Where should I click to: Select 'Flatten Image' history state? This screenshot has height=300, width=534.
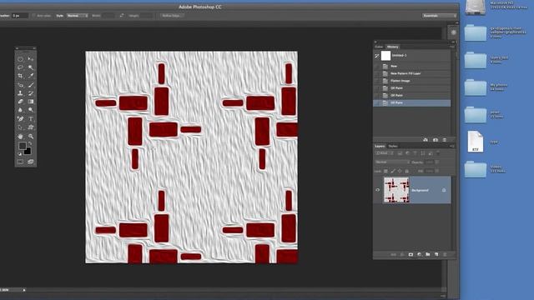click(x=412, y=81)
